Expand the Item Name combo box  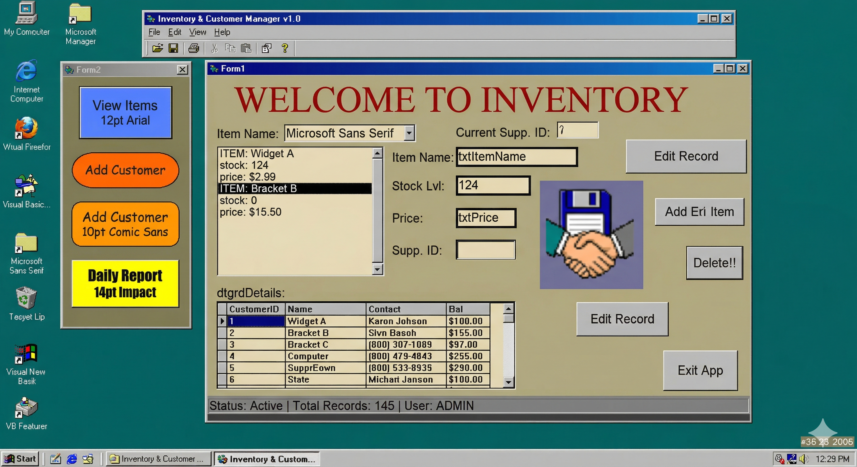coord(409,133)
